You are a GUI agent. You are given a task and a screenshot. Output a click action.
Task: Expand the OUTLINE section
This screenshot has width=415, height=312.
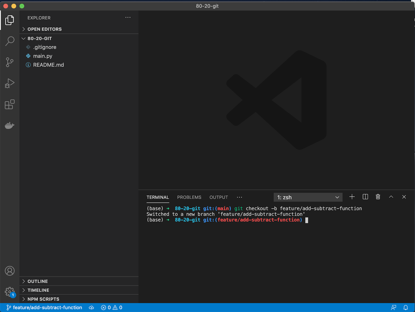coord(38,281)
